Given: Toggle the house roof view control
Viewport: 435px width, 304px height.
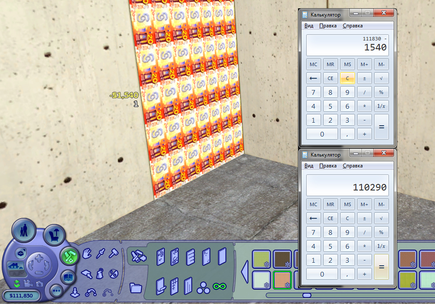Looking at the screenshot, I should [15, 266].
